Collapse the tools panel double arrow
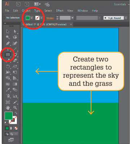This screenshot has width=130, height=144. 5,23
